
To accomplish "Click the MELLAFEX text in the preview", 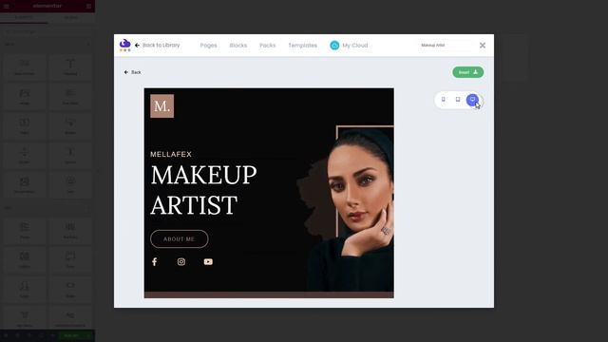I will (x=171, y=154).
